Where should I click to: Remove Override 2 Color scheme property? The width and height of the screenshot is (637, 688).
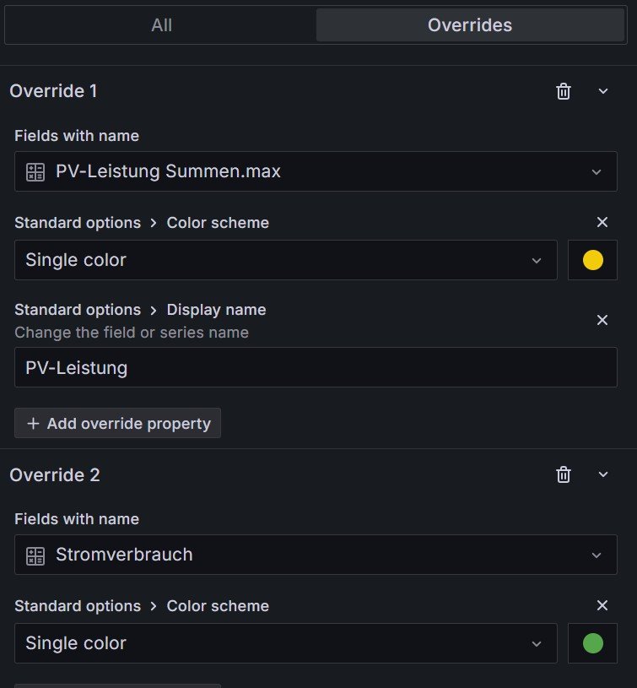coord(602,605)
